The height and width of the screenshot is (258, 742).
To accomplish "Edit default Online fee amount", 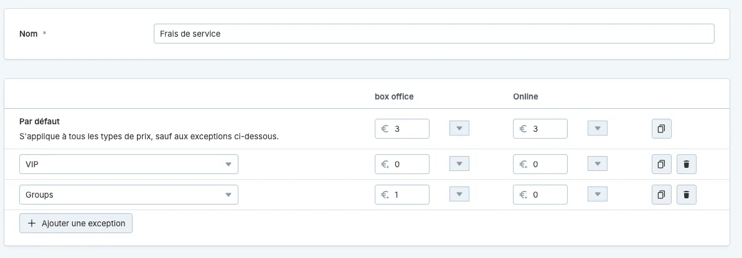I will pos(540,129).
